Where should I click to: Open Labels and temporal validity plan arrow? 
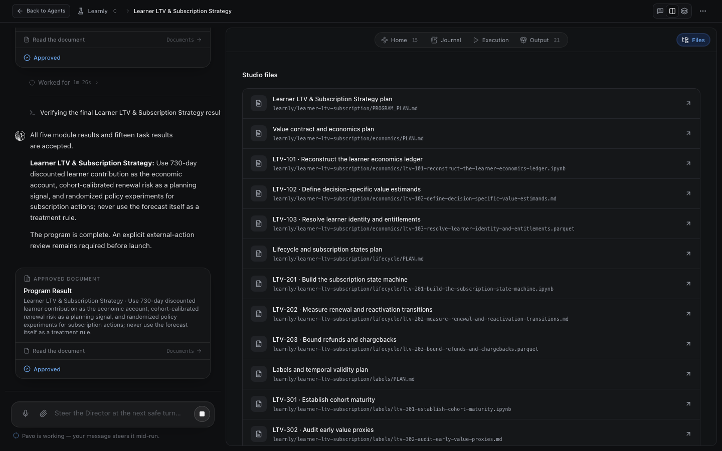click(x=688, y=374)
